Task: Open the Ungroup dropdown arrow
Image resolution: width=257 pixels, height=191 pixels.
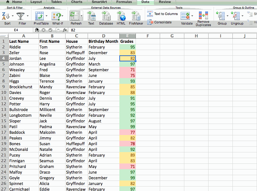Action: coord(242,16)
